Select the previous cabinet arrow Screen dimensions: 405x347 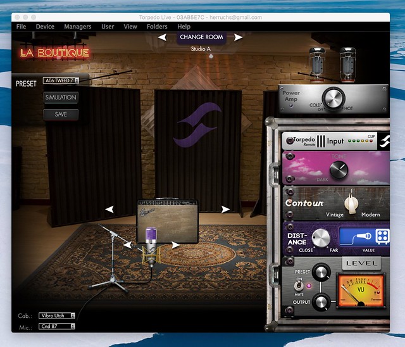(x=109, y=209)
